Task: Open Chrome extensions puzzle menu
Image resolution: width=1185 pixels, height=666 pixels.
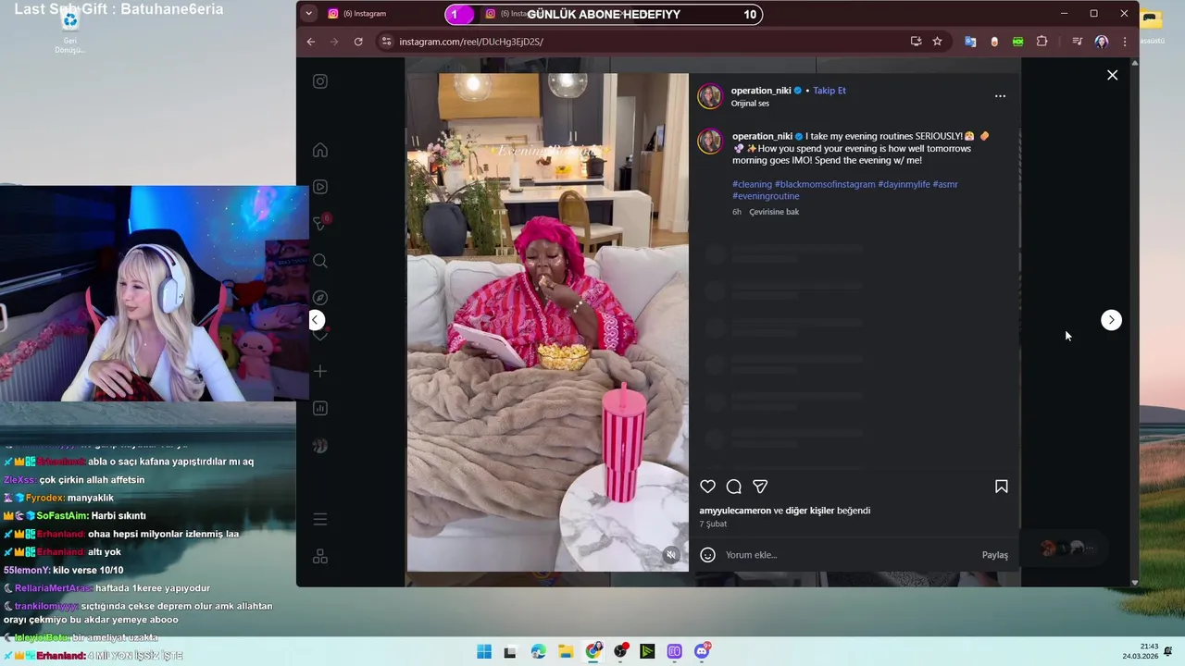Action: coord(1042,42)
